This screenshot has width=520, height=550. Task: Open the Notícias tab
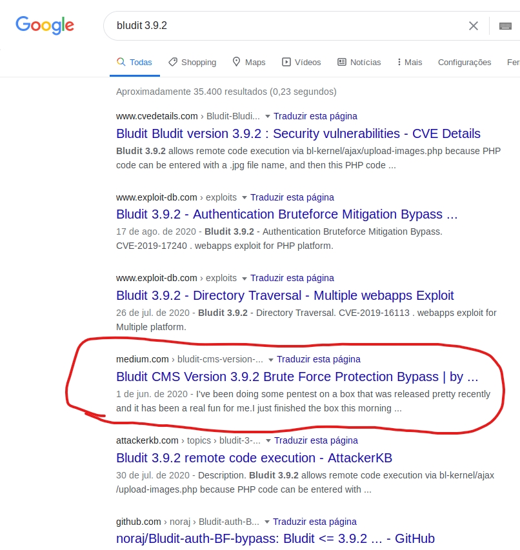[359, 63]
